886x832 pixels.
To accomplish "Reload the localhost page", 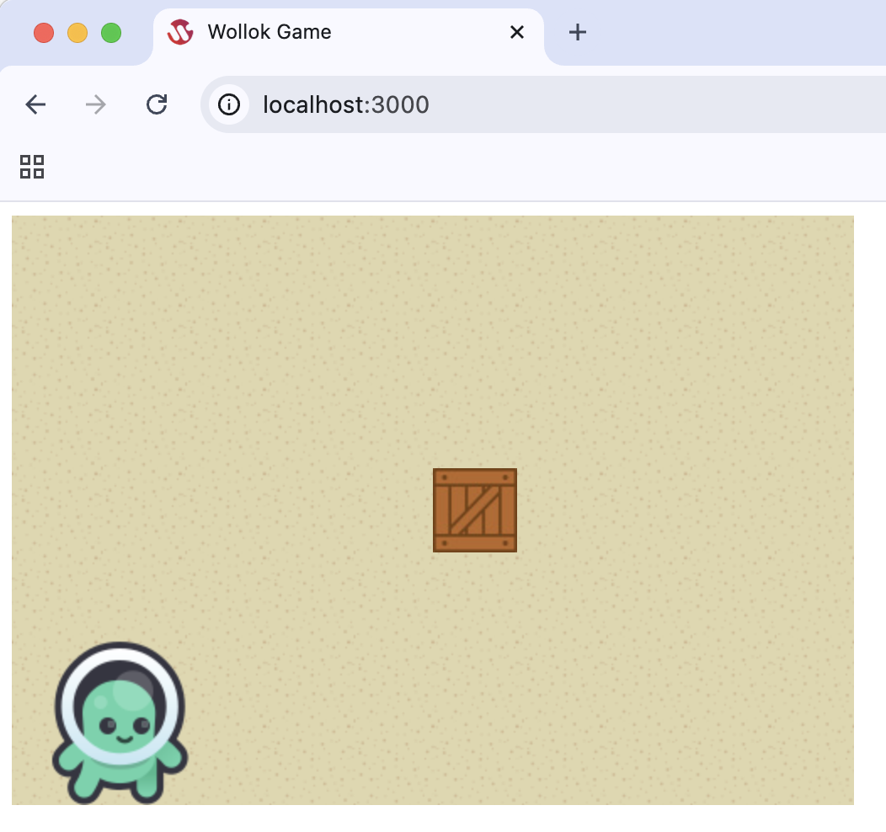I will 157,104.
